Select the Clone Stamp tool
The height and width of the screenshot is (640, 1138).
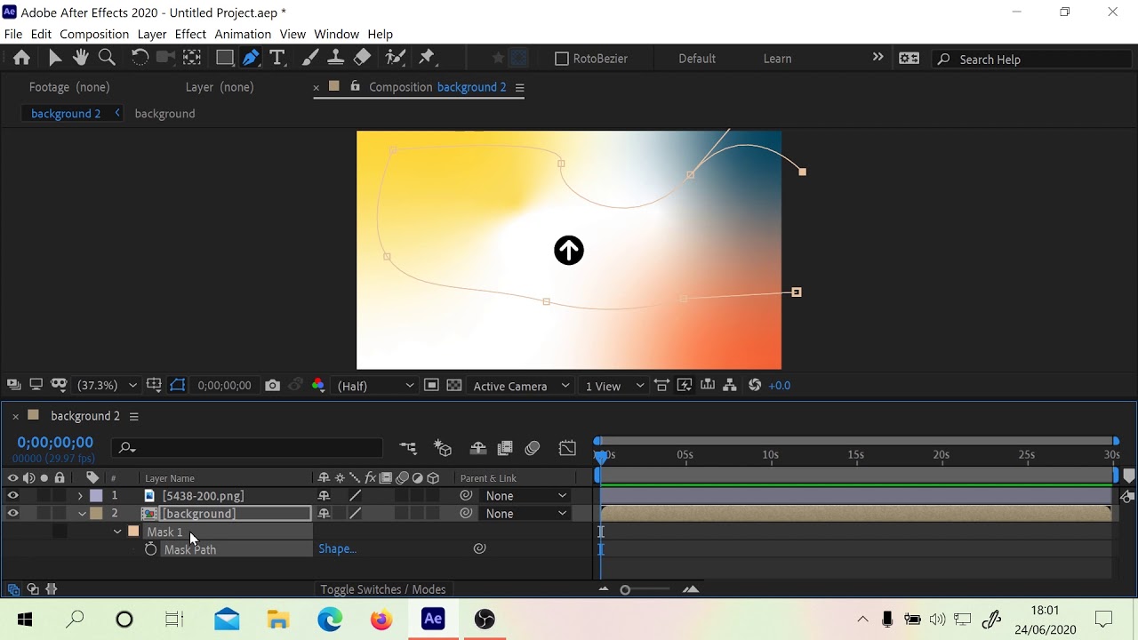(335, 58)
